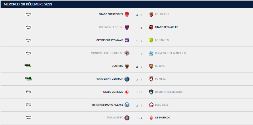
Task: Open the 3 - 1 PSG–Metz match score
Action: [139, 79]
